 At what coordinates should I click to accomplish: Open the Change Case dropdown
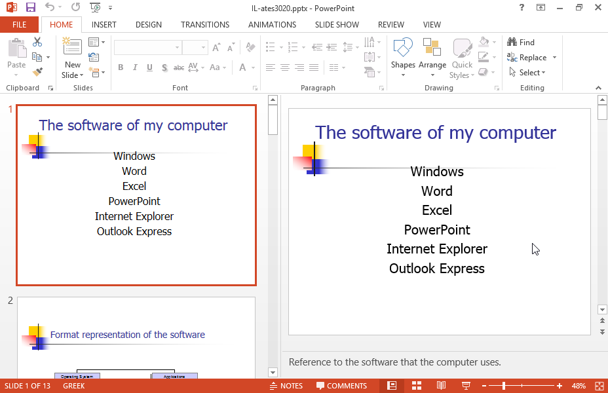(x=218, y=67)
